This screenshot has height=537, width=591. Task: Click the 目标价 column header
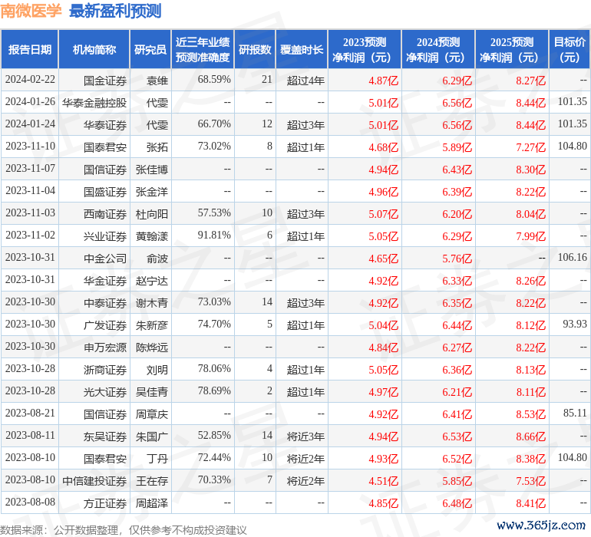(570, 49)
